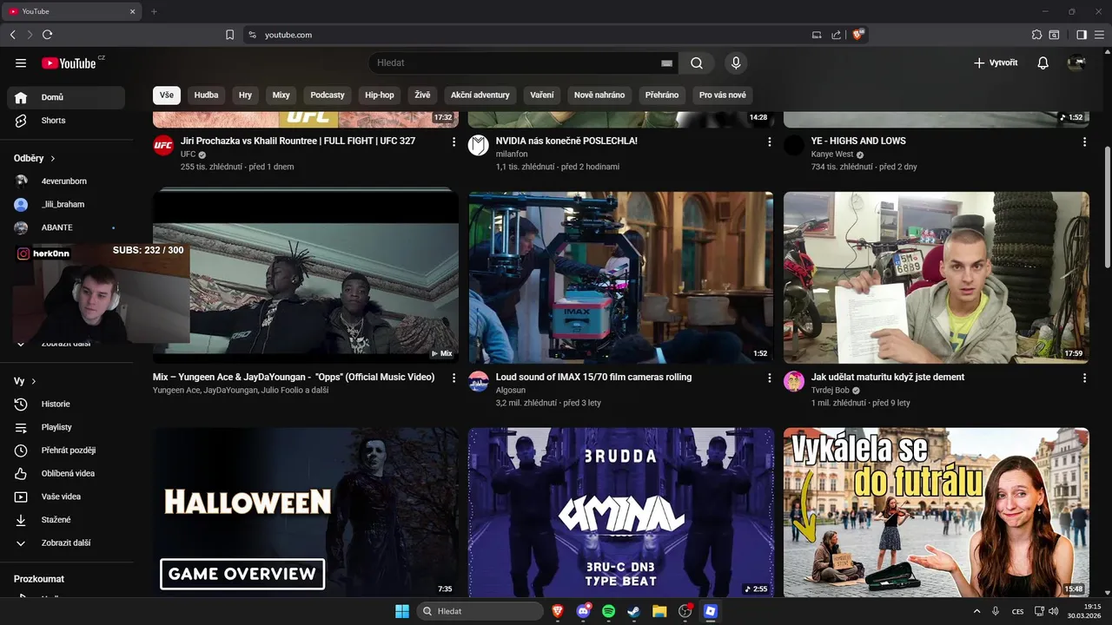Open the account avatar menu

point(1076,62)
